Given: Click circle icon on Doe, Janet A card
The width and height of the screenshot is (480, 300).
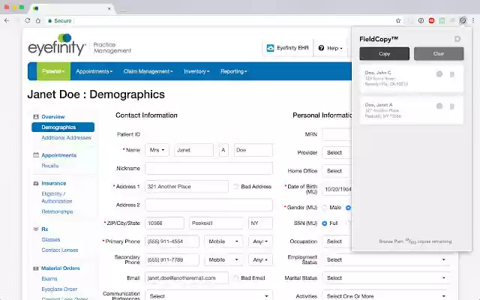Looking at the screenshot, I should (x=439, y=106).
